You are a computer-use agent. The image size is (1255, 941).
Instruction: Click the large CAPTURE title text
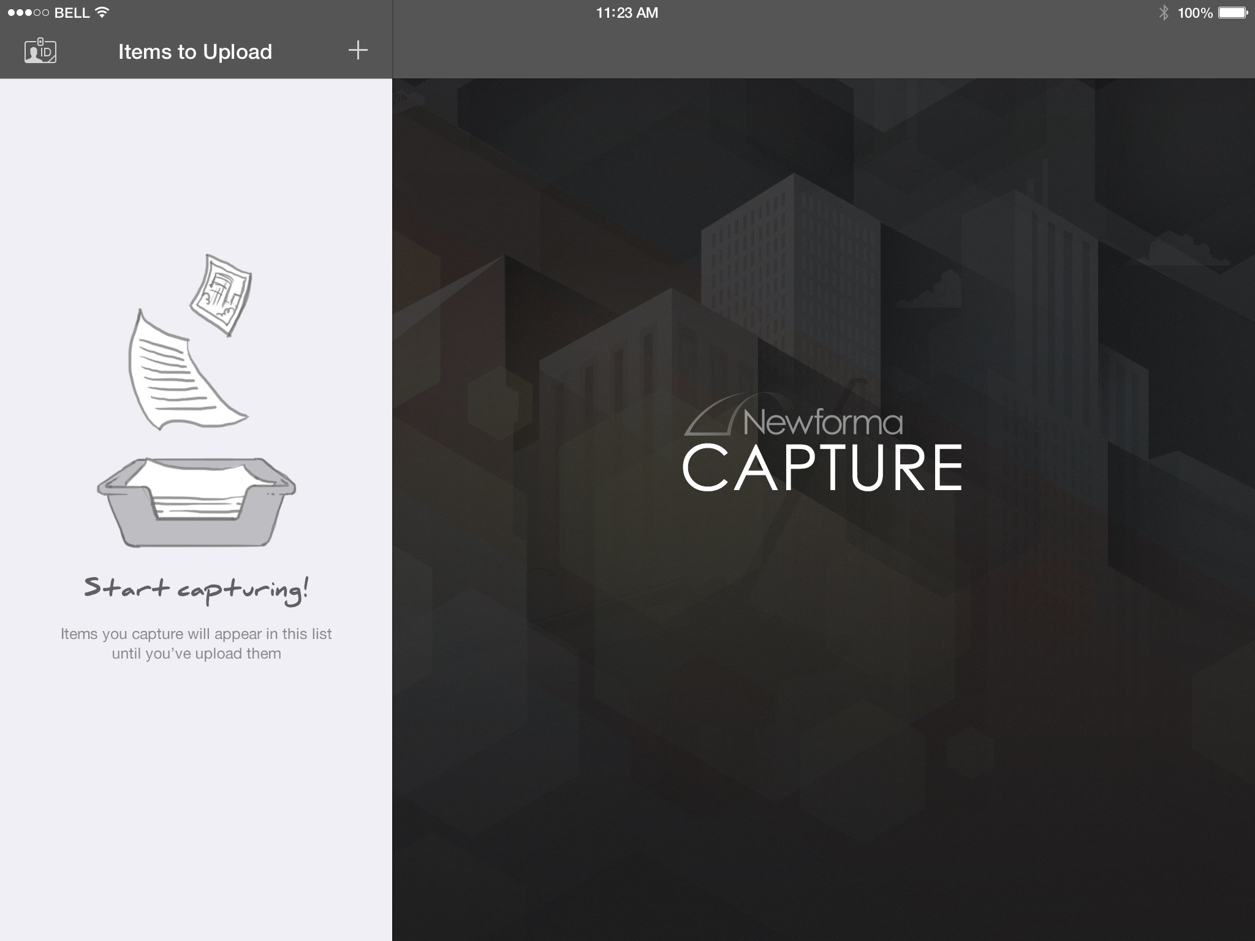tap(822, 469)
